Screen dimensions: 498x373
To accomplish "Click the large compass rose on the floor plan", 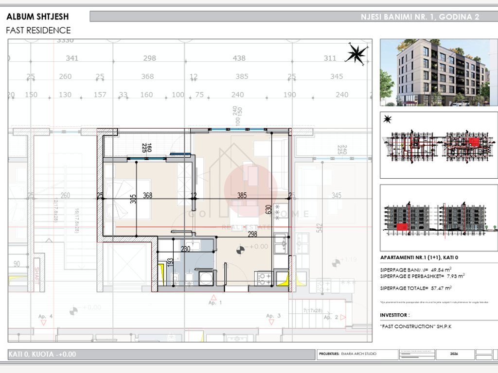I will click(x=357, y=53).
